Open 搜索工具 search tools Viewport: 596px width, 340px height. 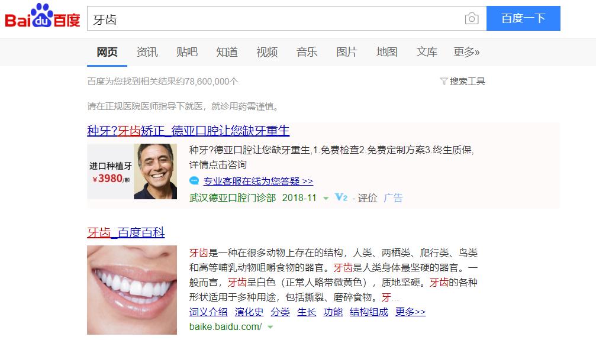tap(467, 81)
